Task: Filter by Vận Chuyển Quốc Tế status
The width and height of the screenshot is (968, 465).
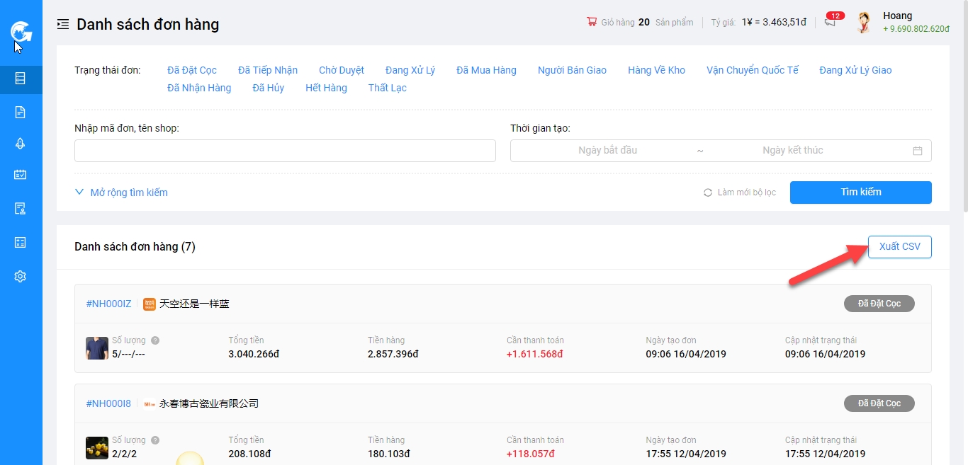Action: coord(752,70)
